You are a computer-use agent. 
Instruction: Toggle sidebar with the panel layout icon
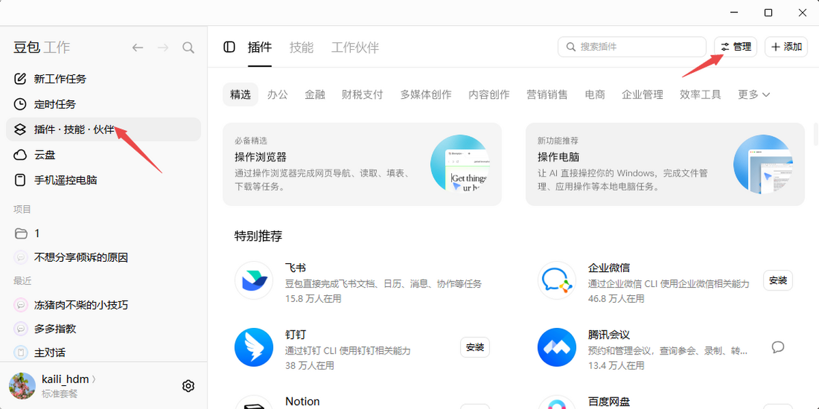(x=229, y=47)
